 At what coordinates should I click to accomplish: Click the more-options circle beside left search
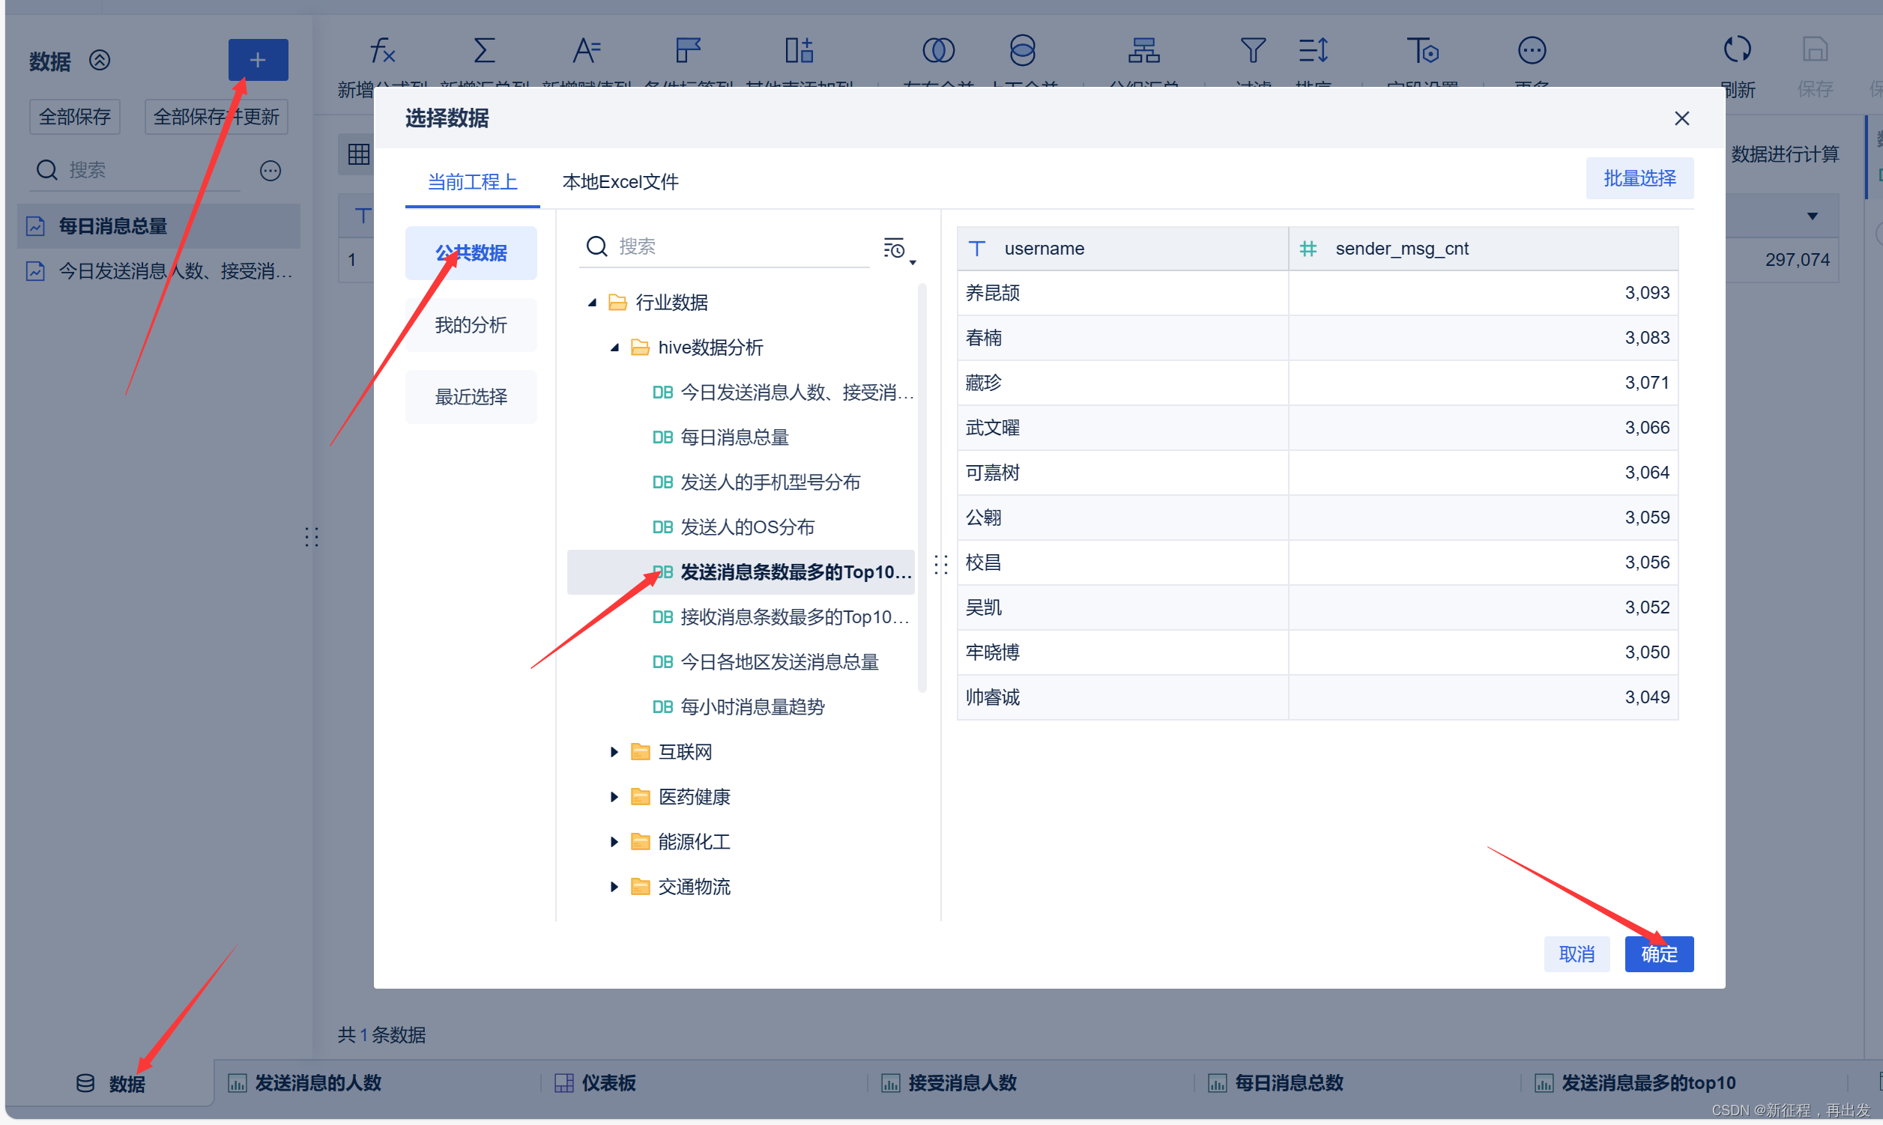click(270, 171)
